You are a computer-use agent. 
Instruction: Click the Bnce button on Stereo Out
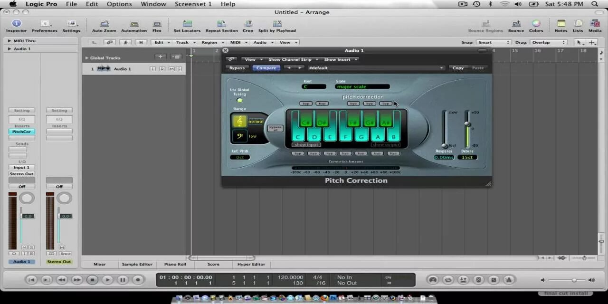click(65, 254)
